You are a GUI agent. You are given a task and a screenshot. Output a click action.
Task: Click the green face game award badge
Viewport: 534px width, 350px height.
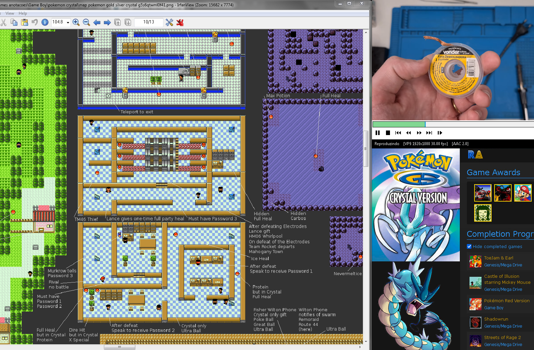point(483,213)
